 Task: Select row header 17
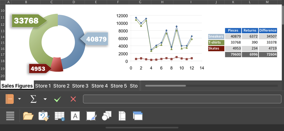click(x=3, y=54)
